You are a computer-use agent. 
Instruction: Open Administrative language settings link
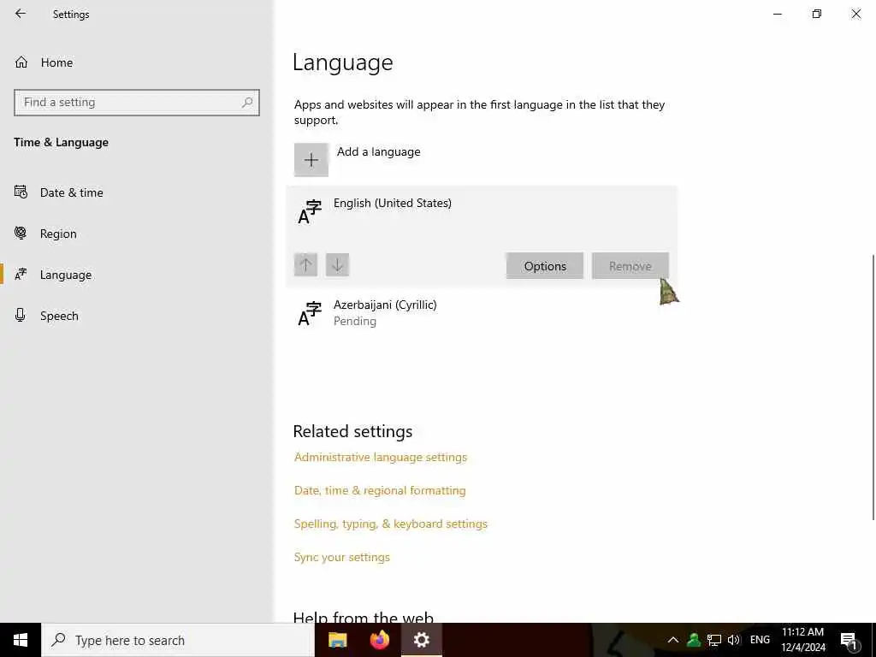pos(381,457)
